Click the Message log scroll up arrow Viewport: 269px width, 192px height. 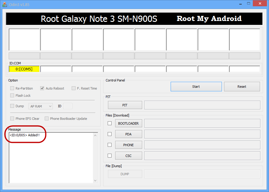tap(95, 135)
